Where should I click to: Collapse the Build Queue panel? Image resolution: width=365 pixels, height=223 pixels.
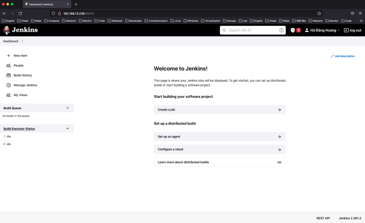(x=67, y=108)
